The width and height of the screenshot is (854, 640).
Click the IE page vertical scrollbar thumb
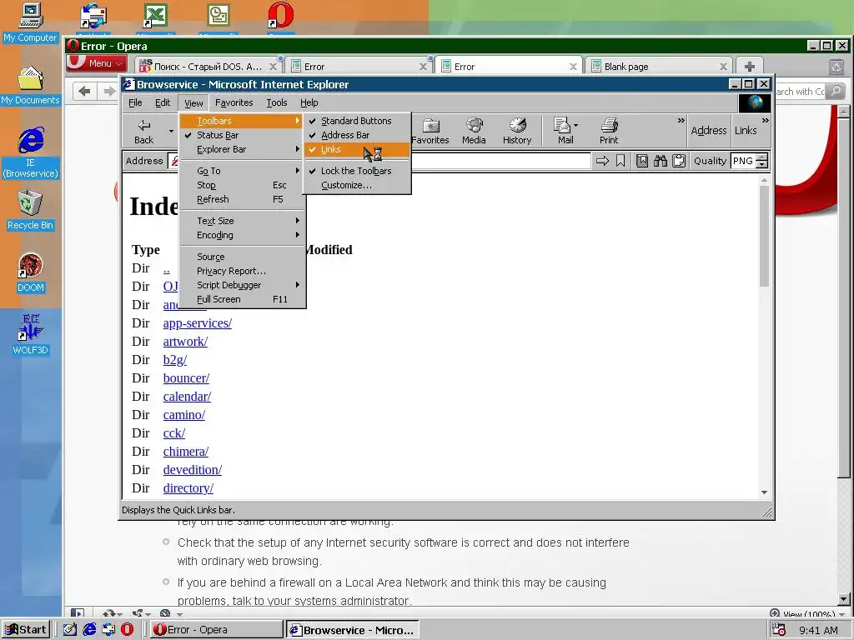click(x=764, y=235)
